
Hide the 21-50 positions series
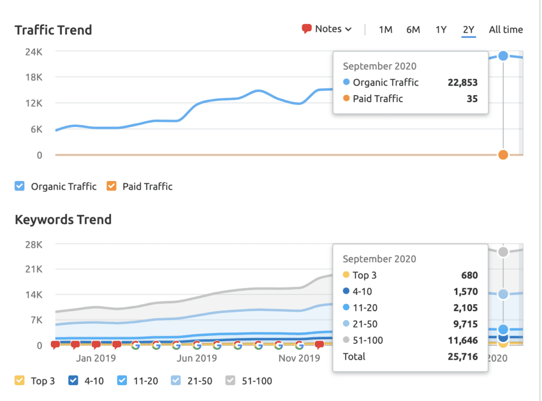176,380
